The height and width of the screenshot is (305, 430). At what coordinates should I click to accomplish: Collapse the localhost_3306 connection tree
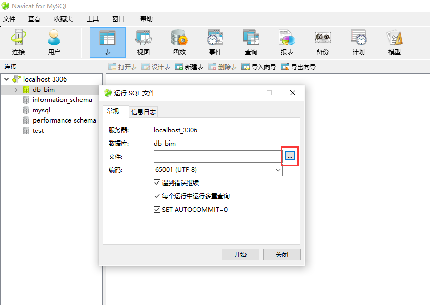pos(6,79)
